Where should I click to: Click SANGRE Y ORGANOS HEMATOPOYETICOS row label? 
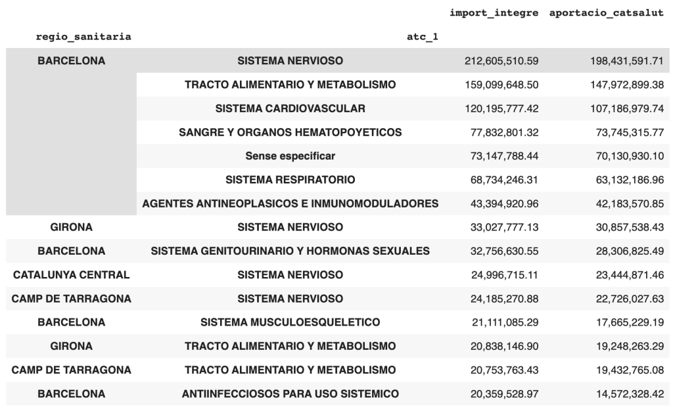(x=290, y=132)
